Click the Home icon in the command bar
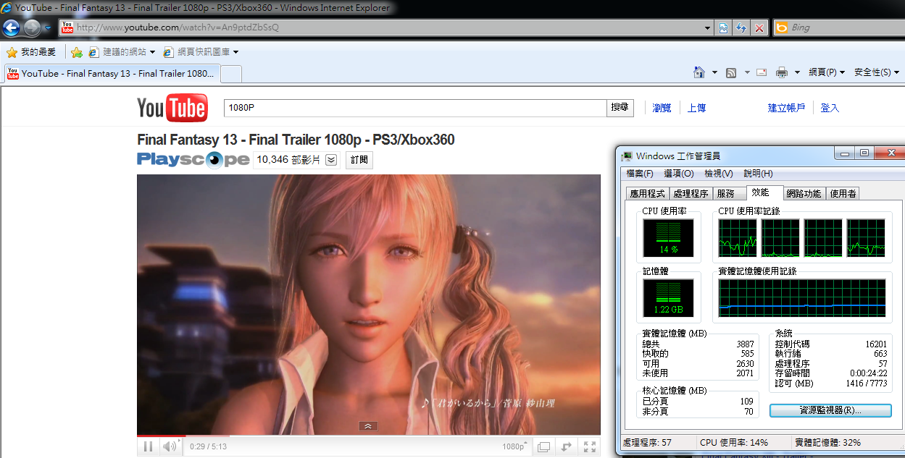The height and width of the screenshot is (458, 905). pos(699,72)
